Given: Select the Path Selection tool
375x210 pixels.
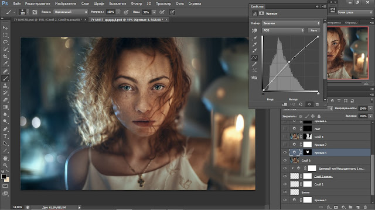Looking at the screenshot, I should pyautogui.click(x=5, y=143).
